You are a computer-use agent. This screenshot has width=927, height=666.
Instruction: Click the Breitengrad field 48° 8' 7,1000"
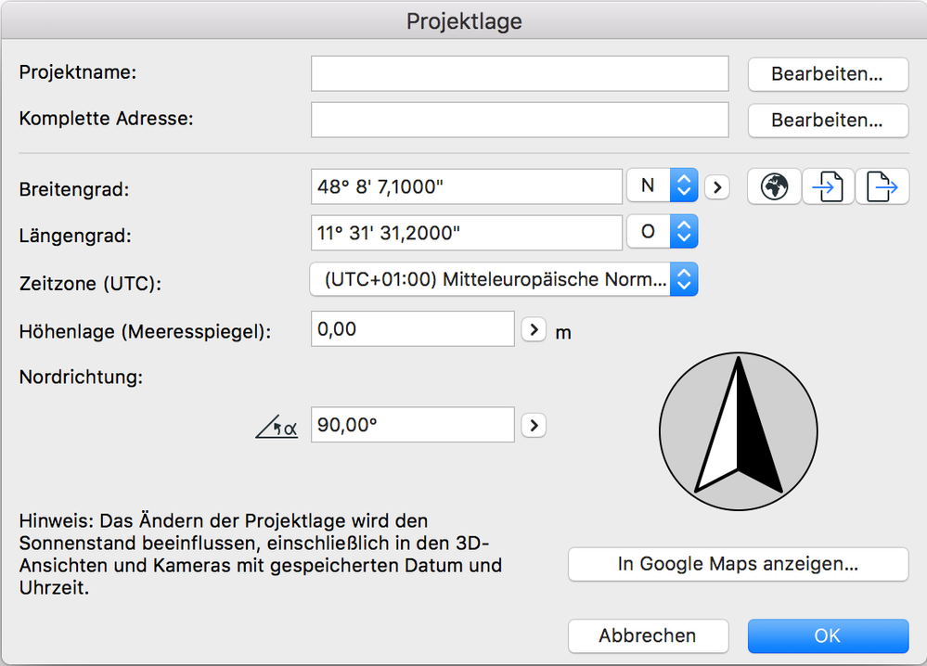tap(467, 186)
